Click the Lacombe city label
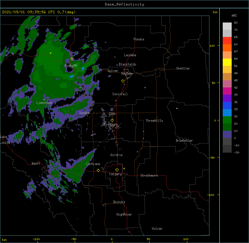This screenshot has width=249, height=243. [130, 55]
